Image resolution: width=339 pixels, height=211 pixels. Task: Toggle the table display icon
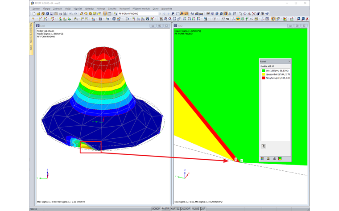click(x=109, y=14)
